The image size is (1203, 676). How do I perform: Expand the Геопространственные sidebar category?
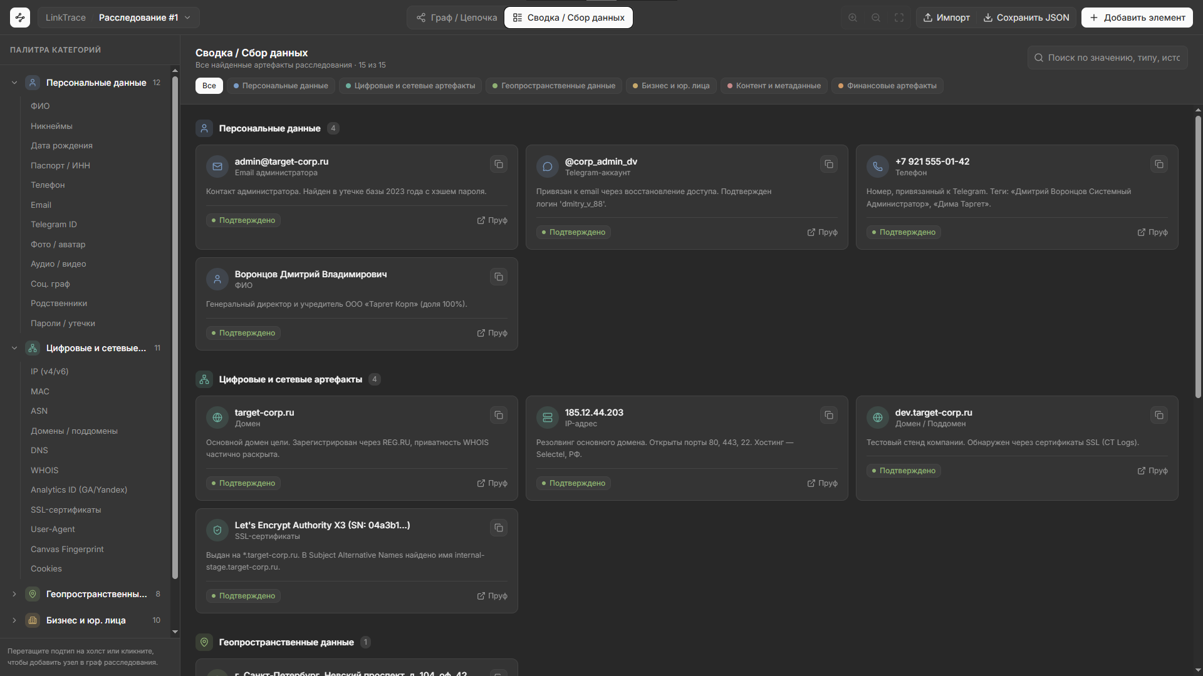(x=14, y=594)
